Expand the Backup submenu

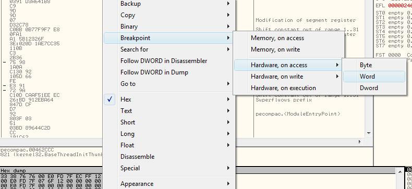168,4
